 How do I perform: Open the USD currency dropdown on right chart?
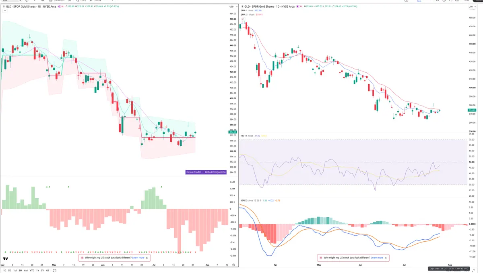pos(472,7)
